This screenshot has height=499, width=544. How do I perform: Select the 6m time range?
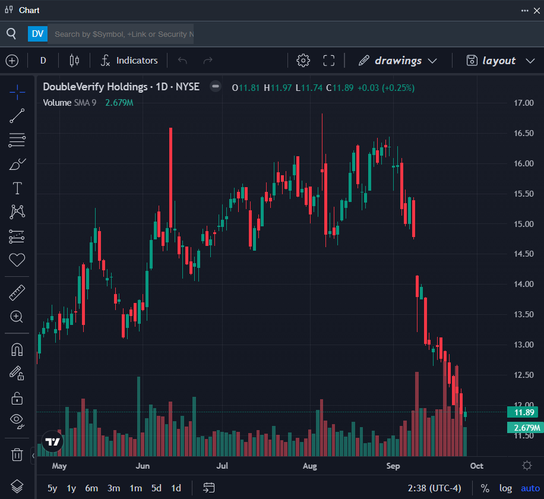click(91, 488)
